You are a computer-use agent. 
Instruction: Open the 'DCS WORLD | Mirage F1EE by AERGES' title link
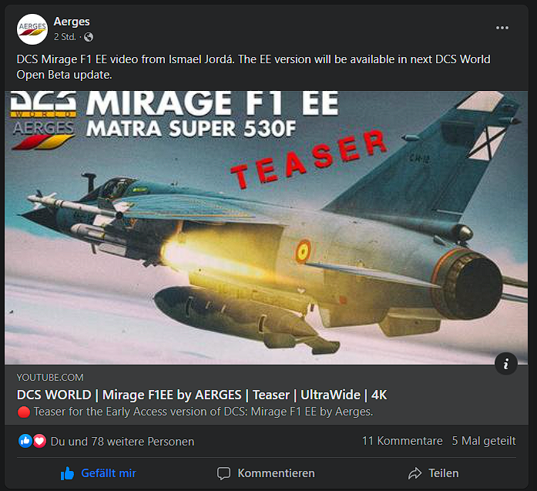tap(202, 395)
